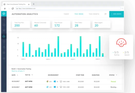The height and width of the screenshot is (93, 135).
Task: Open the Minutes Consumed card
Action: pyautogui.click(x=41, y=24)
